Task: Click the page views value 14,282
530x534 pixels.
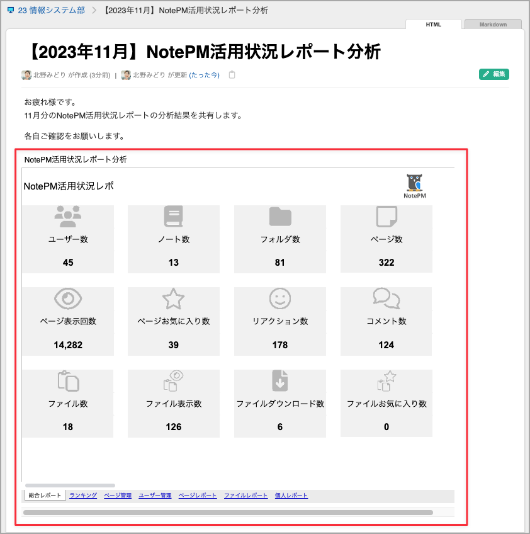Action: tap(68, 345)
